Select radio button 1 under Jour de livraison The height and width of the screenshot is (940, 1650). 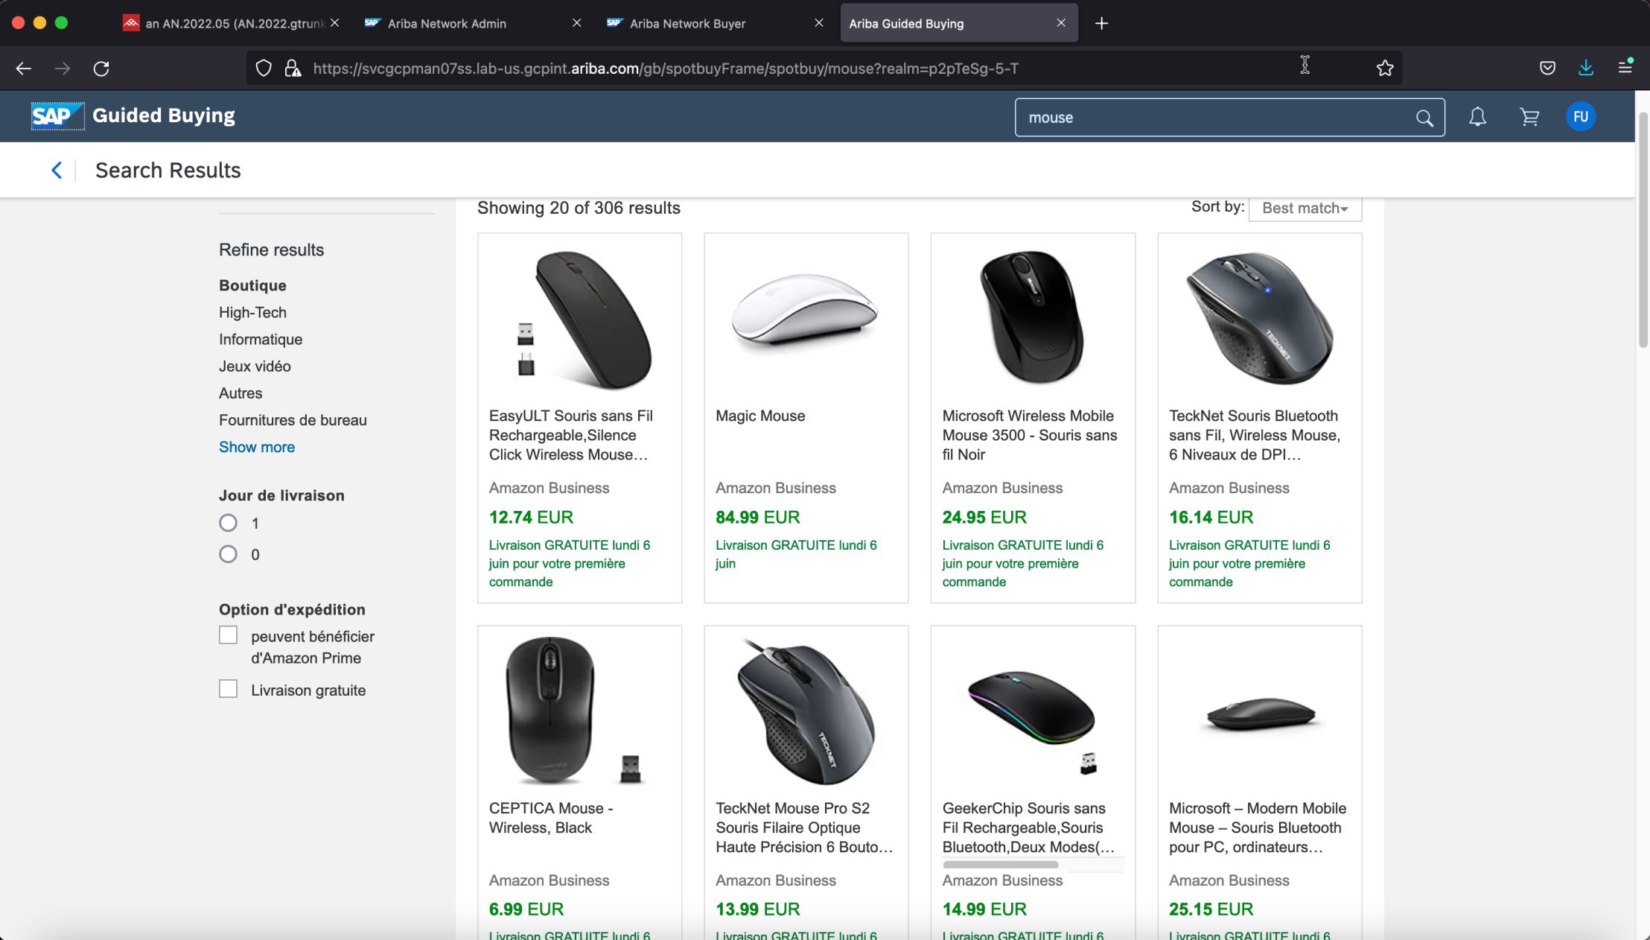(228, 522)
